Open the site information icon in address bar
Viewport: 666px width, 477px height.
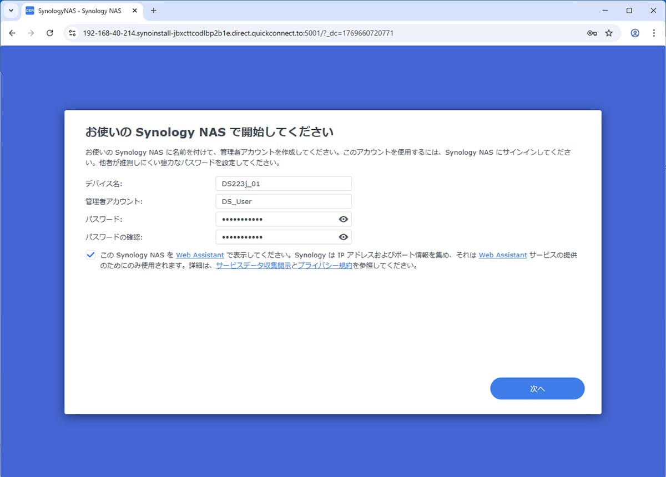point(72,33)
